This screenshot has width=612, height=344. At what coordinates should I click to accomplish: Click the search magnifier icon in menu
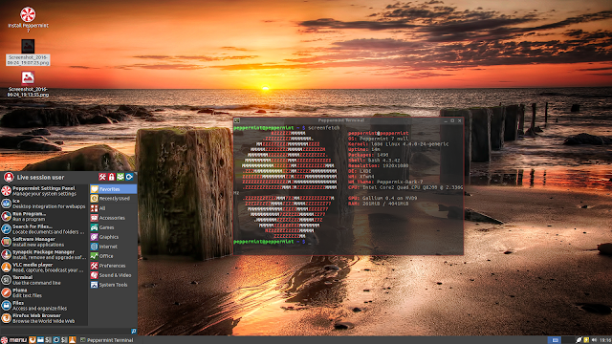click(134, 332)
